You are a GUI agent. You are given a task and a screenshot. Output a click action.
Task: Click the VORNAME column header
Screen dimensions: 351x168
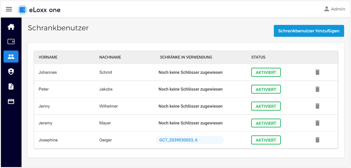pos(48,57)
